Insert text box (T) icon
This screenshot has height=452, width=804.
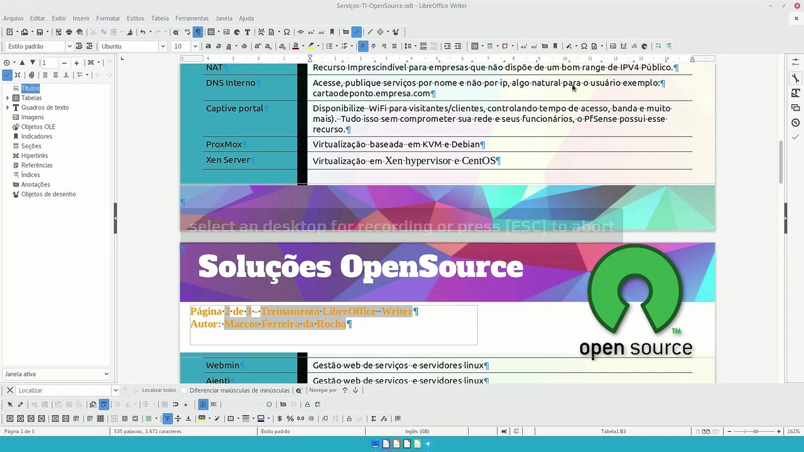pyautogui.click(x=247, y=32)
